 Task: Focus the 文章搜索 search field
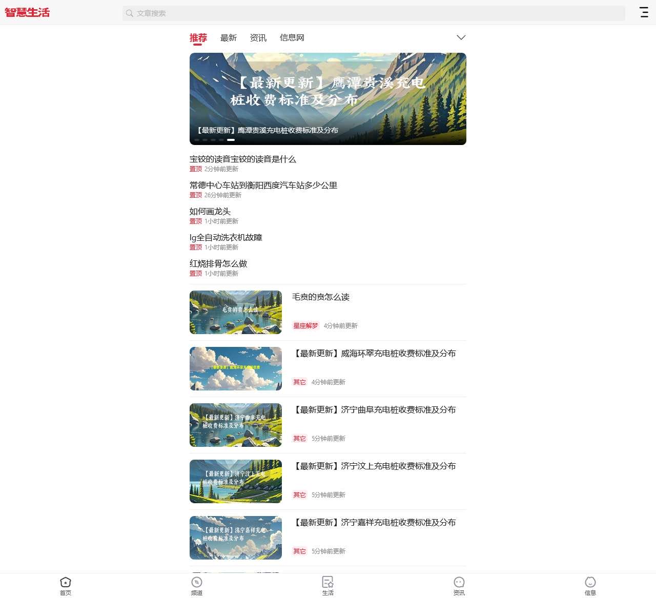374,13
